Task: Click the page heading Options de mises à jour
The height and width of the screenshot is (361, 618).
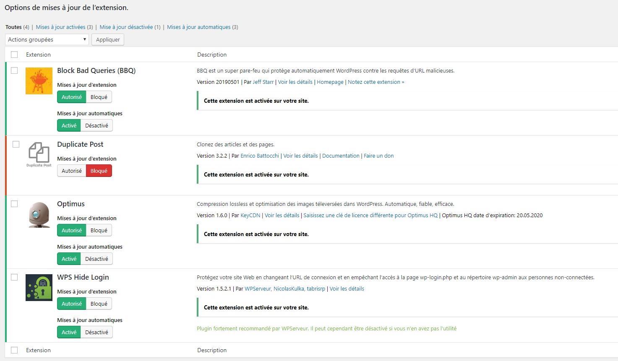Action: pos(66,8)
